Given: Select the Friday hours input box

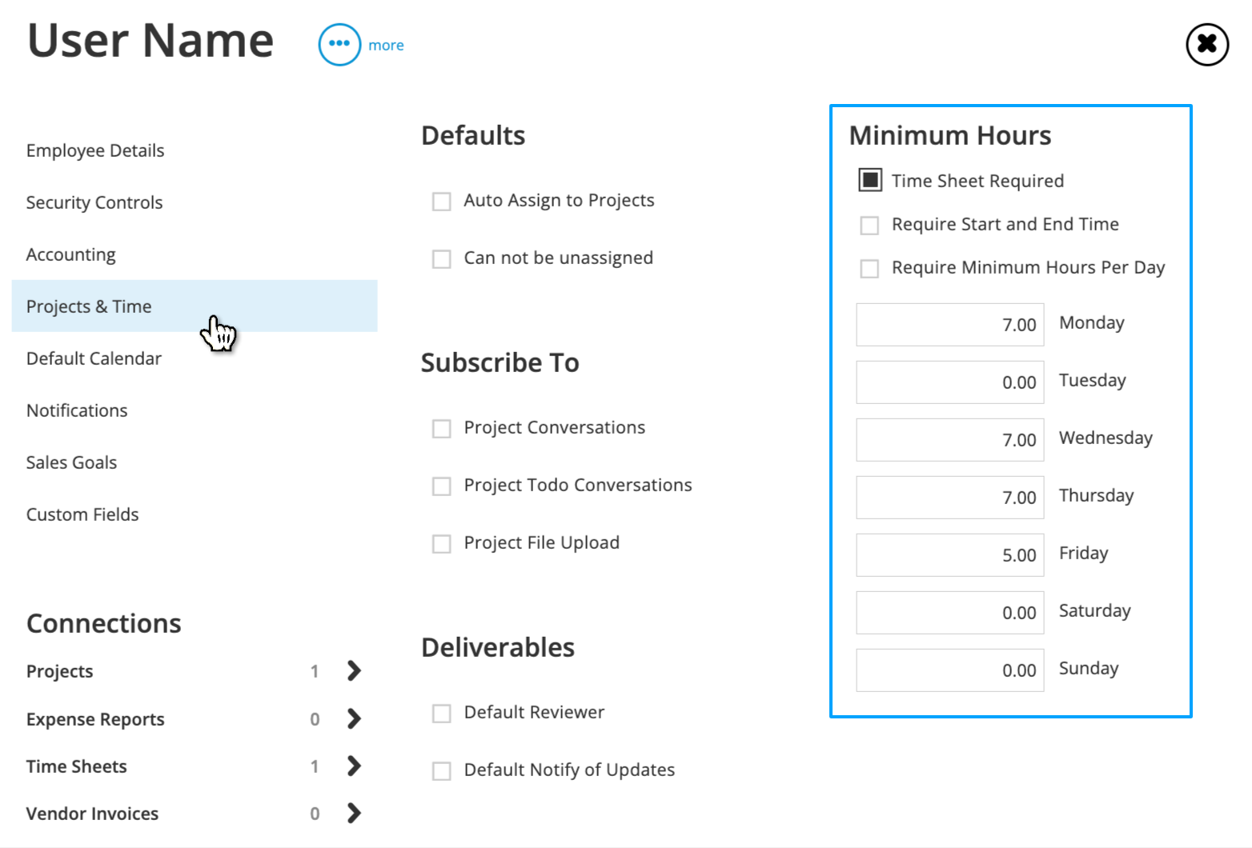Looking at the screenshot, I should pyautogui.click(x=950, y=555).
